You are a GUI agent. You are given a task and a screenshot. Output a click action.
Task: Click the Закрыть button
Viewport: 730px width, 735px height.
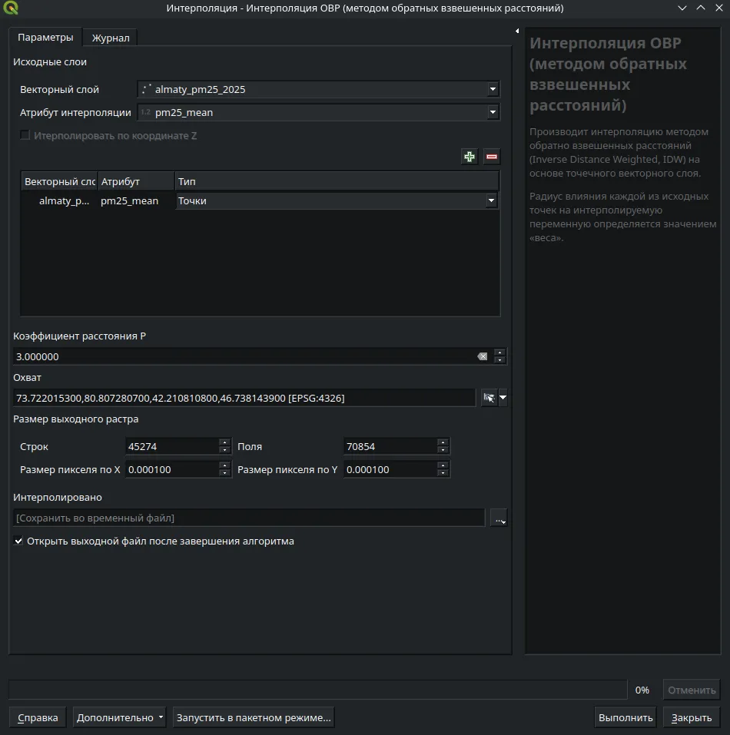(692, 717)
